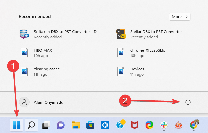Open Task View from the taskbar
The width and height of the screenshot is (208, 133).
point(46,125)
